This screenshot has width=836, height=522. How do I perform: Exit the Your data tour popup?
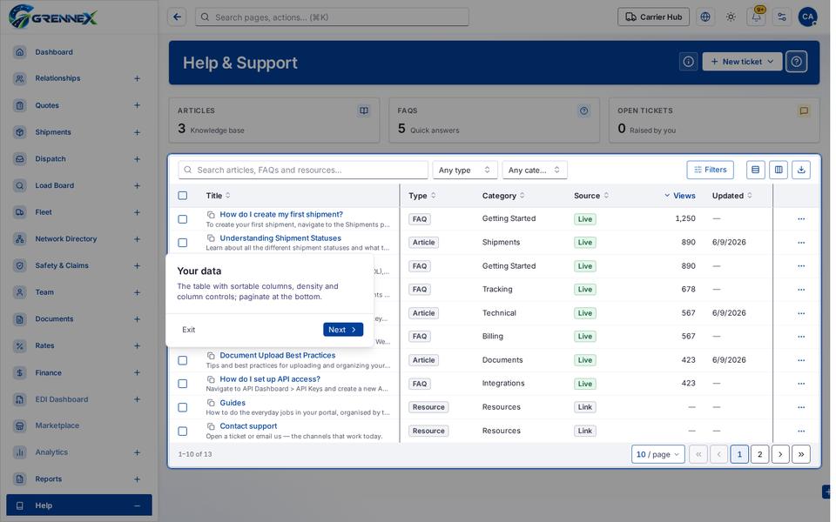[x=188, y=330]
